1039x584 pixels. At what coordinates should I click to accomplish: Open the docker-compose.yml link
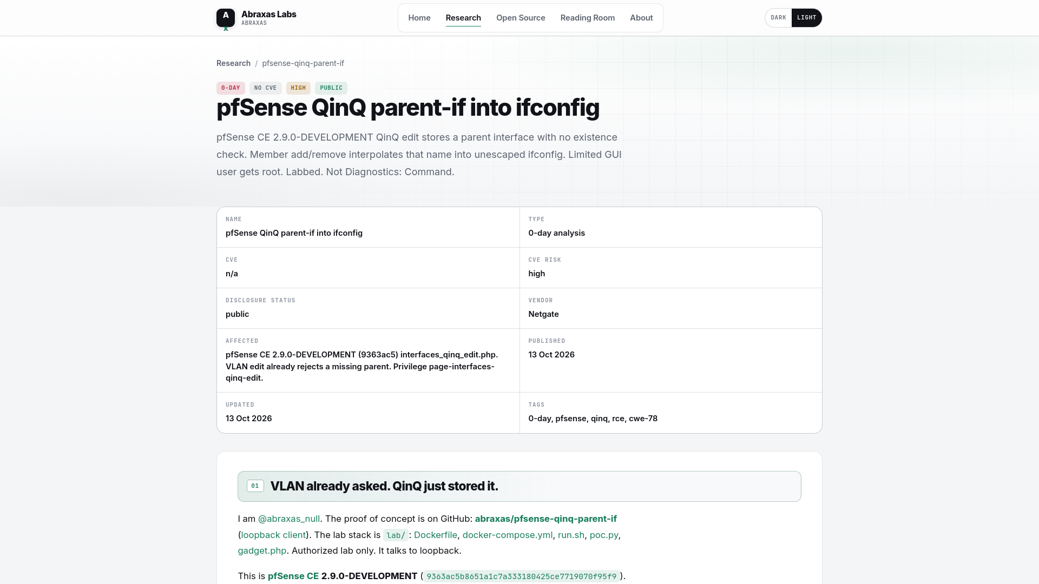click(508, 535)
